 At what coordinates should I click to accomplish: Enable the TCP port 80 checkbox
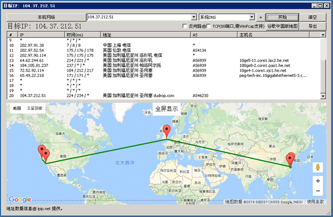pos(209,26)
